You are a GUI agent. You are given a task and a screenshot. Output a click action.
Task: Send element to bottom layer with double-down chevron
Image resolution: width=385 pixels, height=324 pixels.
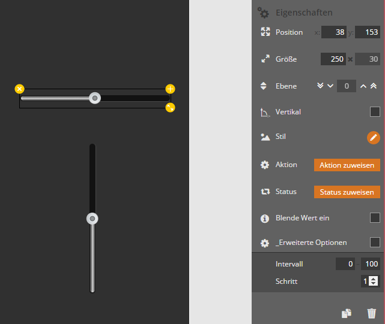point(320,86)
